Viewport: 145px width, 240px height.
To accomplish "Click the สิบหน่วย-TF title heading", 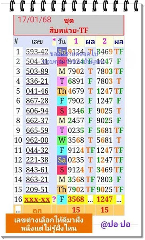I will (x=69, y=31).
